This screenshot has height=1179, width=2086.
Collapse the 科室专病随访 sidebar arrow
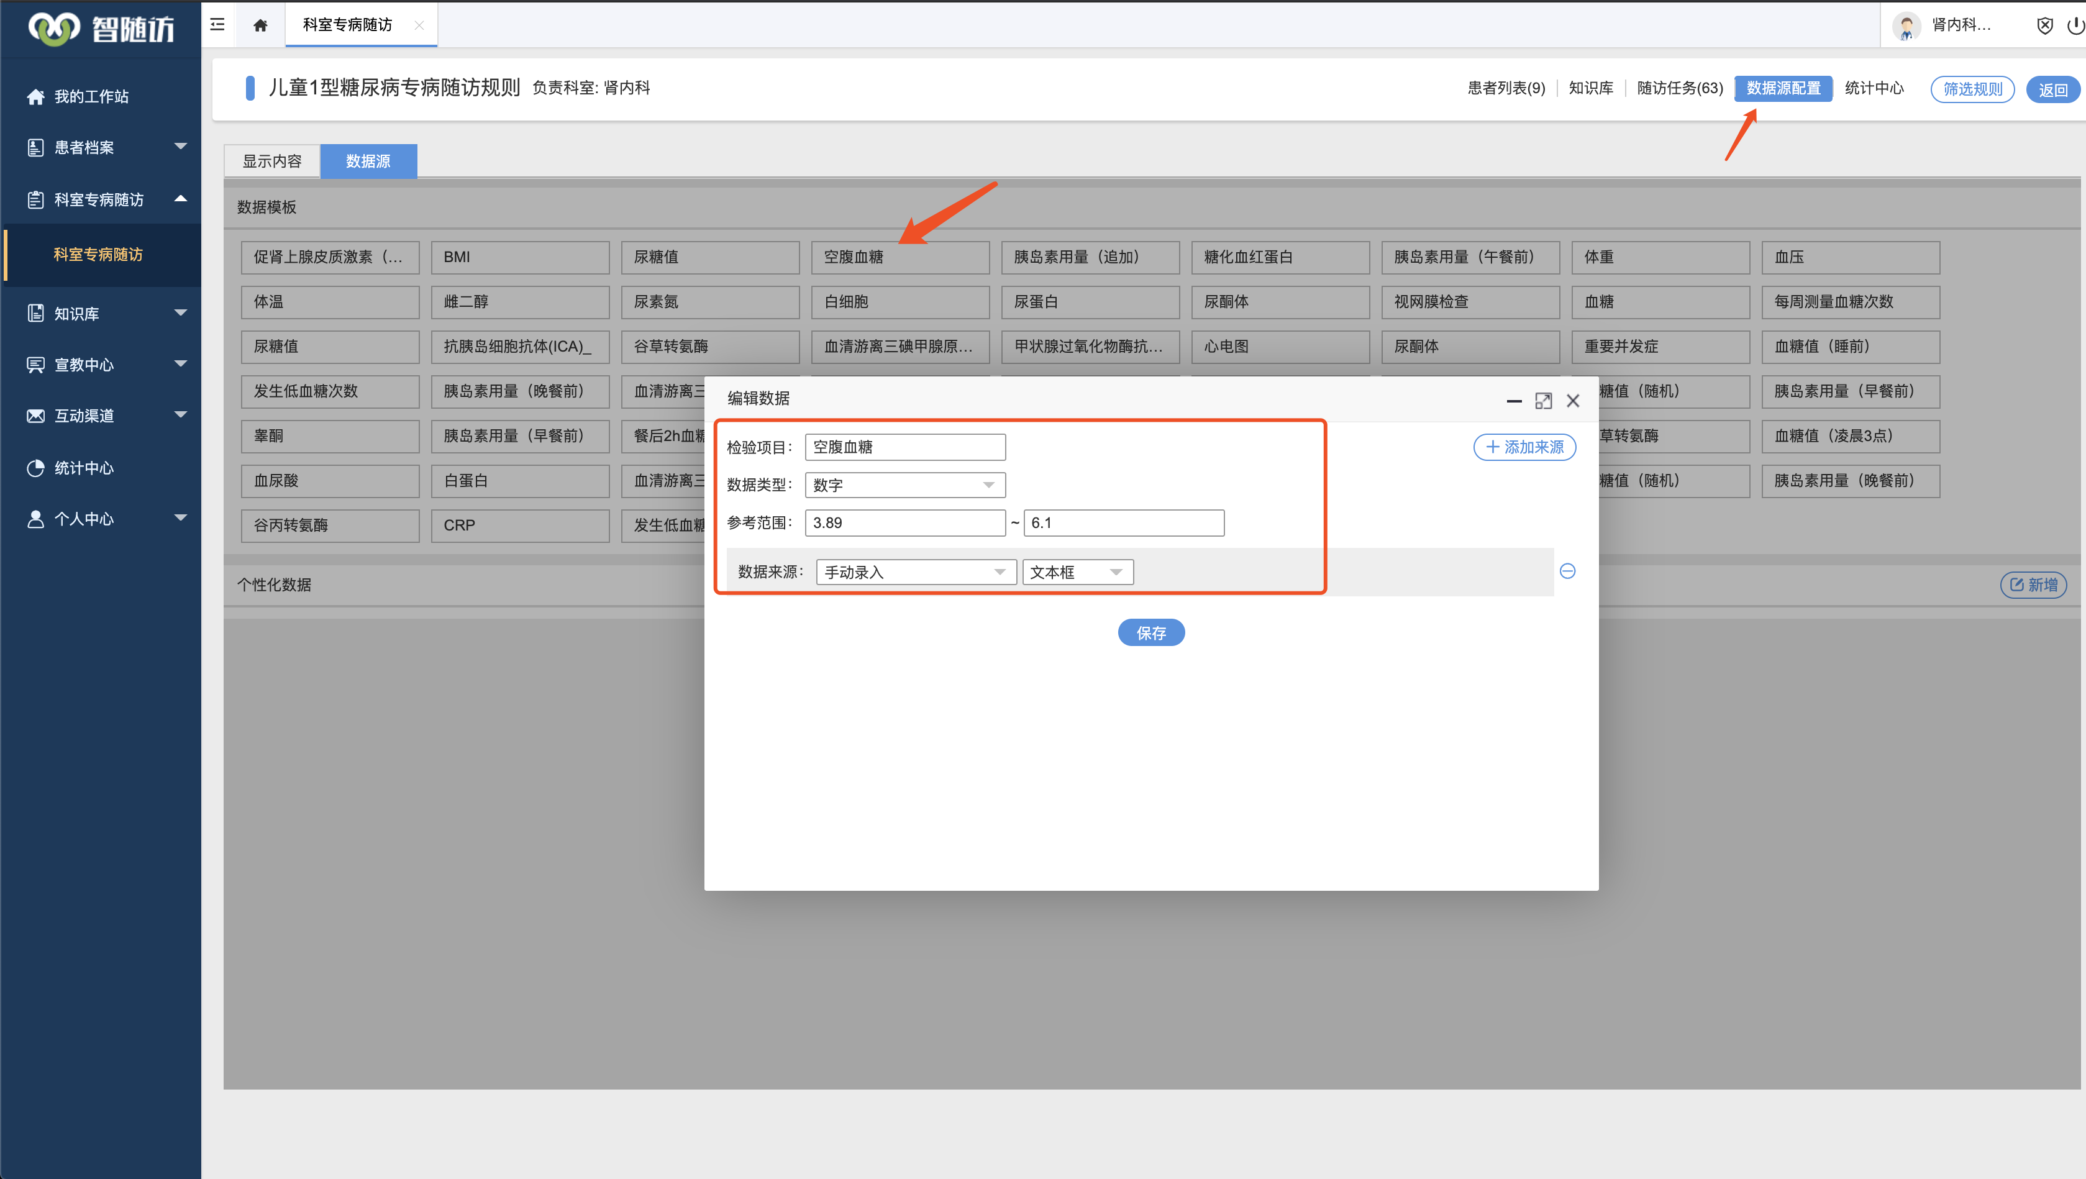pos(181,198)
